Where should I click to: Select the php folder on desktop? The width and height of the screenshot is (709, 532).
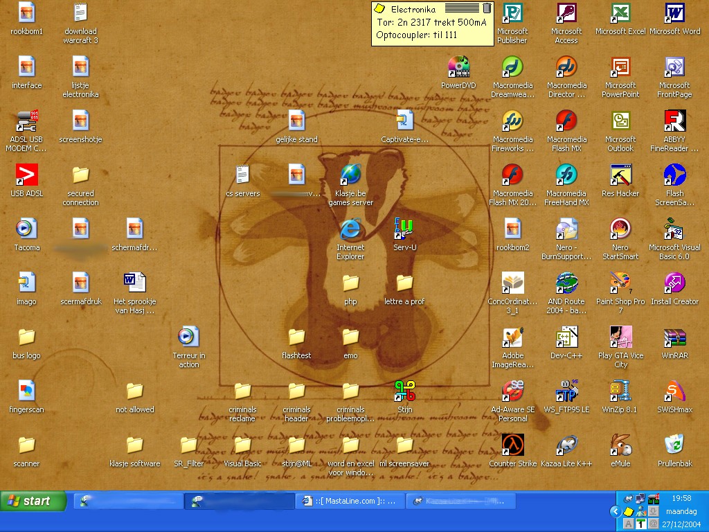pos(350,284)
